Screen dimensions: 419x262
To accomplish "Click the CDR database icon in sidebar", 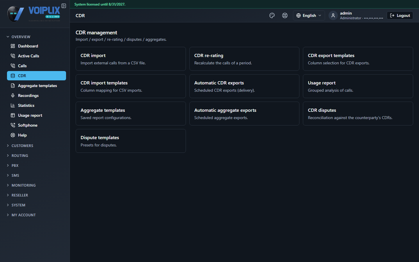I will 13,76.
